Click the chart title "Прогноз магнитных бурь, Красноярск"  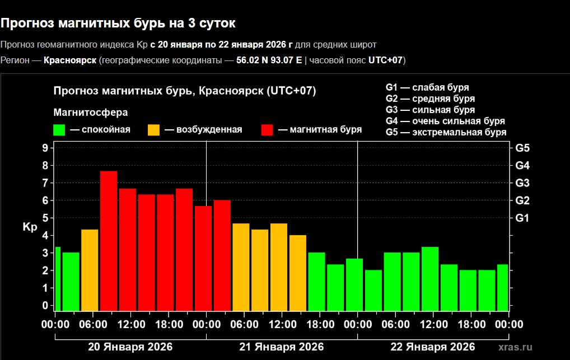coord(184,91)
